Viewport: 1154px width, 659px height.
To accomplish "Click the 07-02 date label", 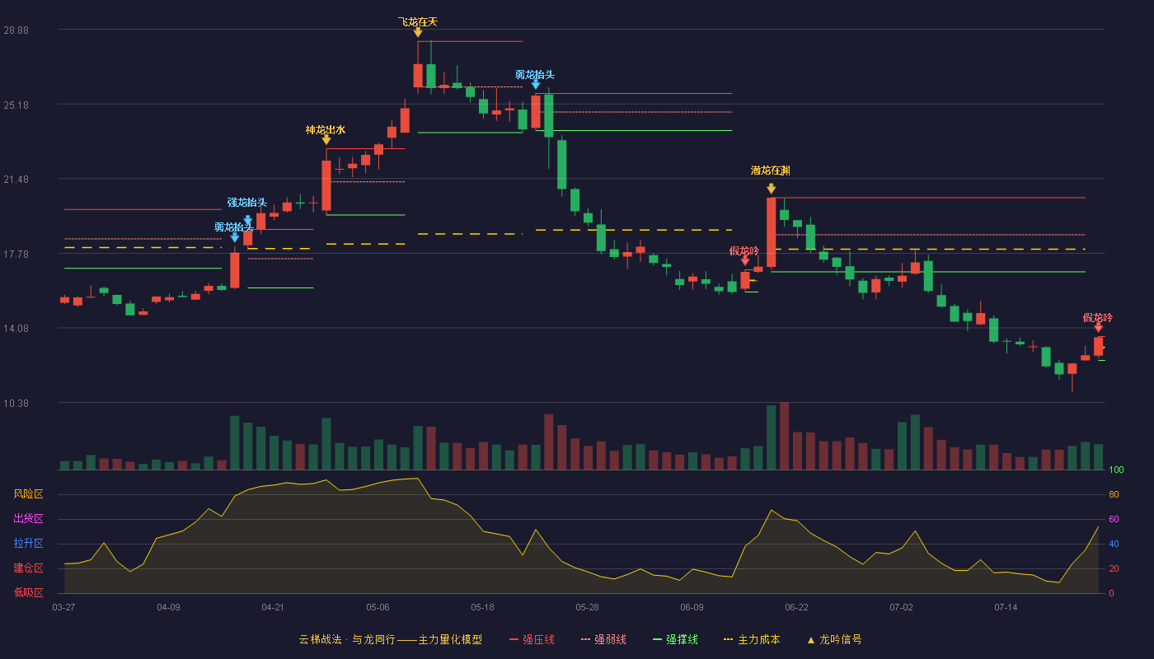I will point(901,607).
